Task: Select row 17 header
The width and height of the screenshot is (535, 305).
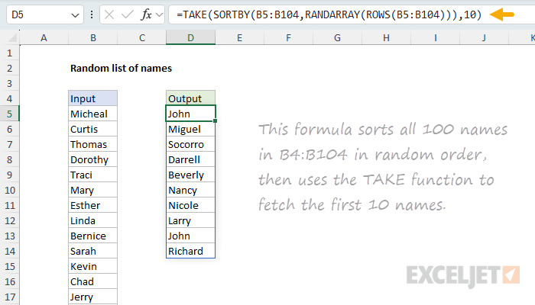Action: (x=9, y=297)
